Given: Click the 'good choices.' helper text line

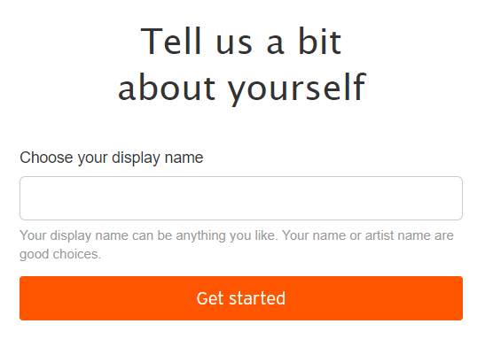Looking at the screenshot, I should click(x=60, y=254).
